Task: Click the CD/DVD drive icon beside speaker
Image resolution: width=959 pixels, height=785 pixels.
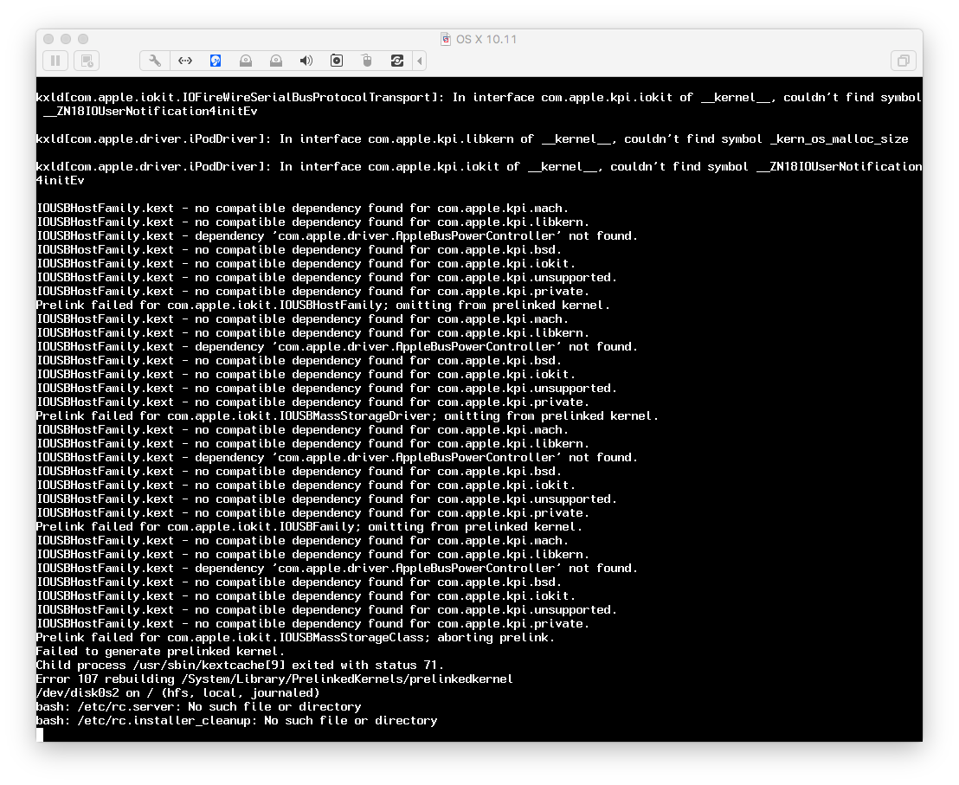Action: (276, 61)
